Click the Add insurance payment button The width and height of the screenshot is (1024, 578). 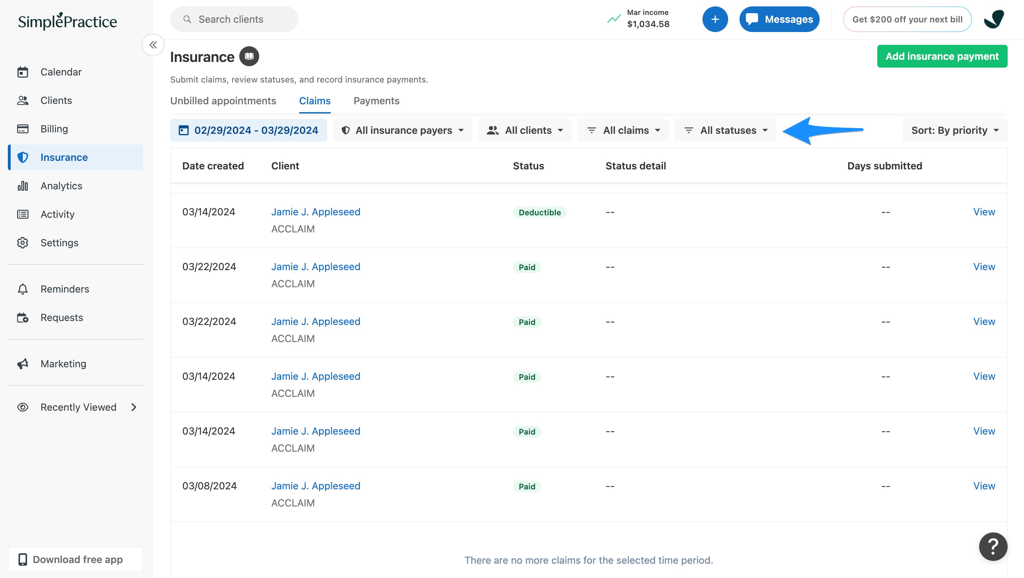point(942,56)
